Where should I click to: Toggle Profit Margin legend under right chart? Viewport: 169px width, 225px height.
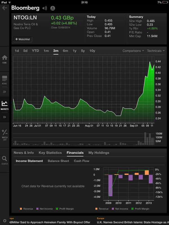140,209
